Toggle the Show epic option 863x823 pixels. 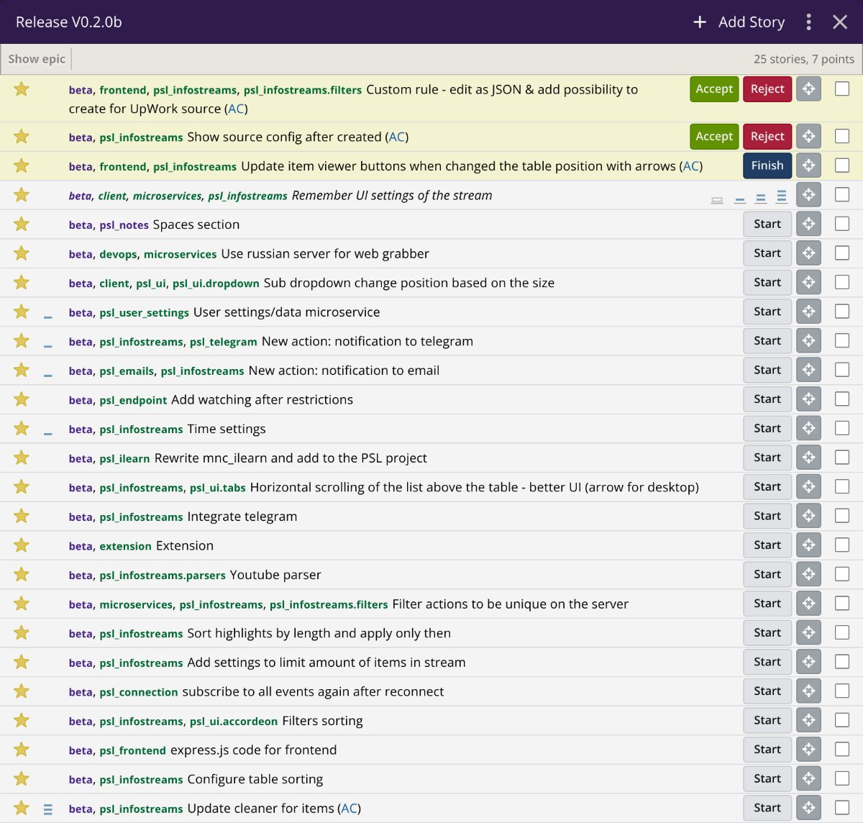coord(37,59)
